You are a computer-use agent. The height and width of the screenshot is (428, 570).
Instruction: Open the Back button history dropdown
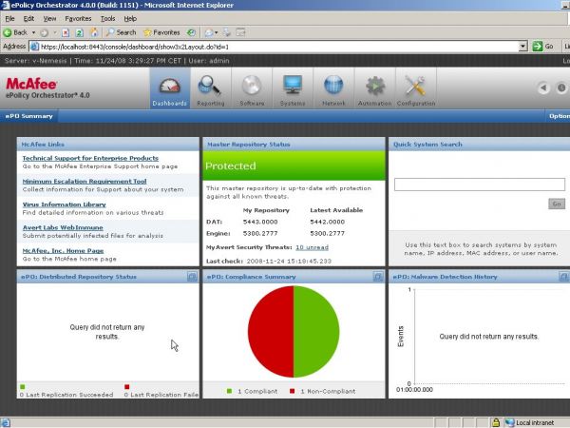coord(33,32)
